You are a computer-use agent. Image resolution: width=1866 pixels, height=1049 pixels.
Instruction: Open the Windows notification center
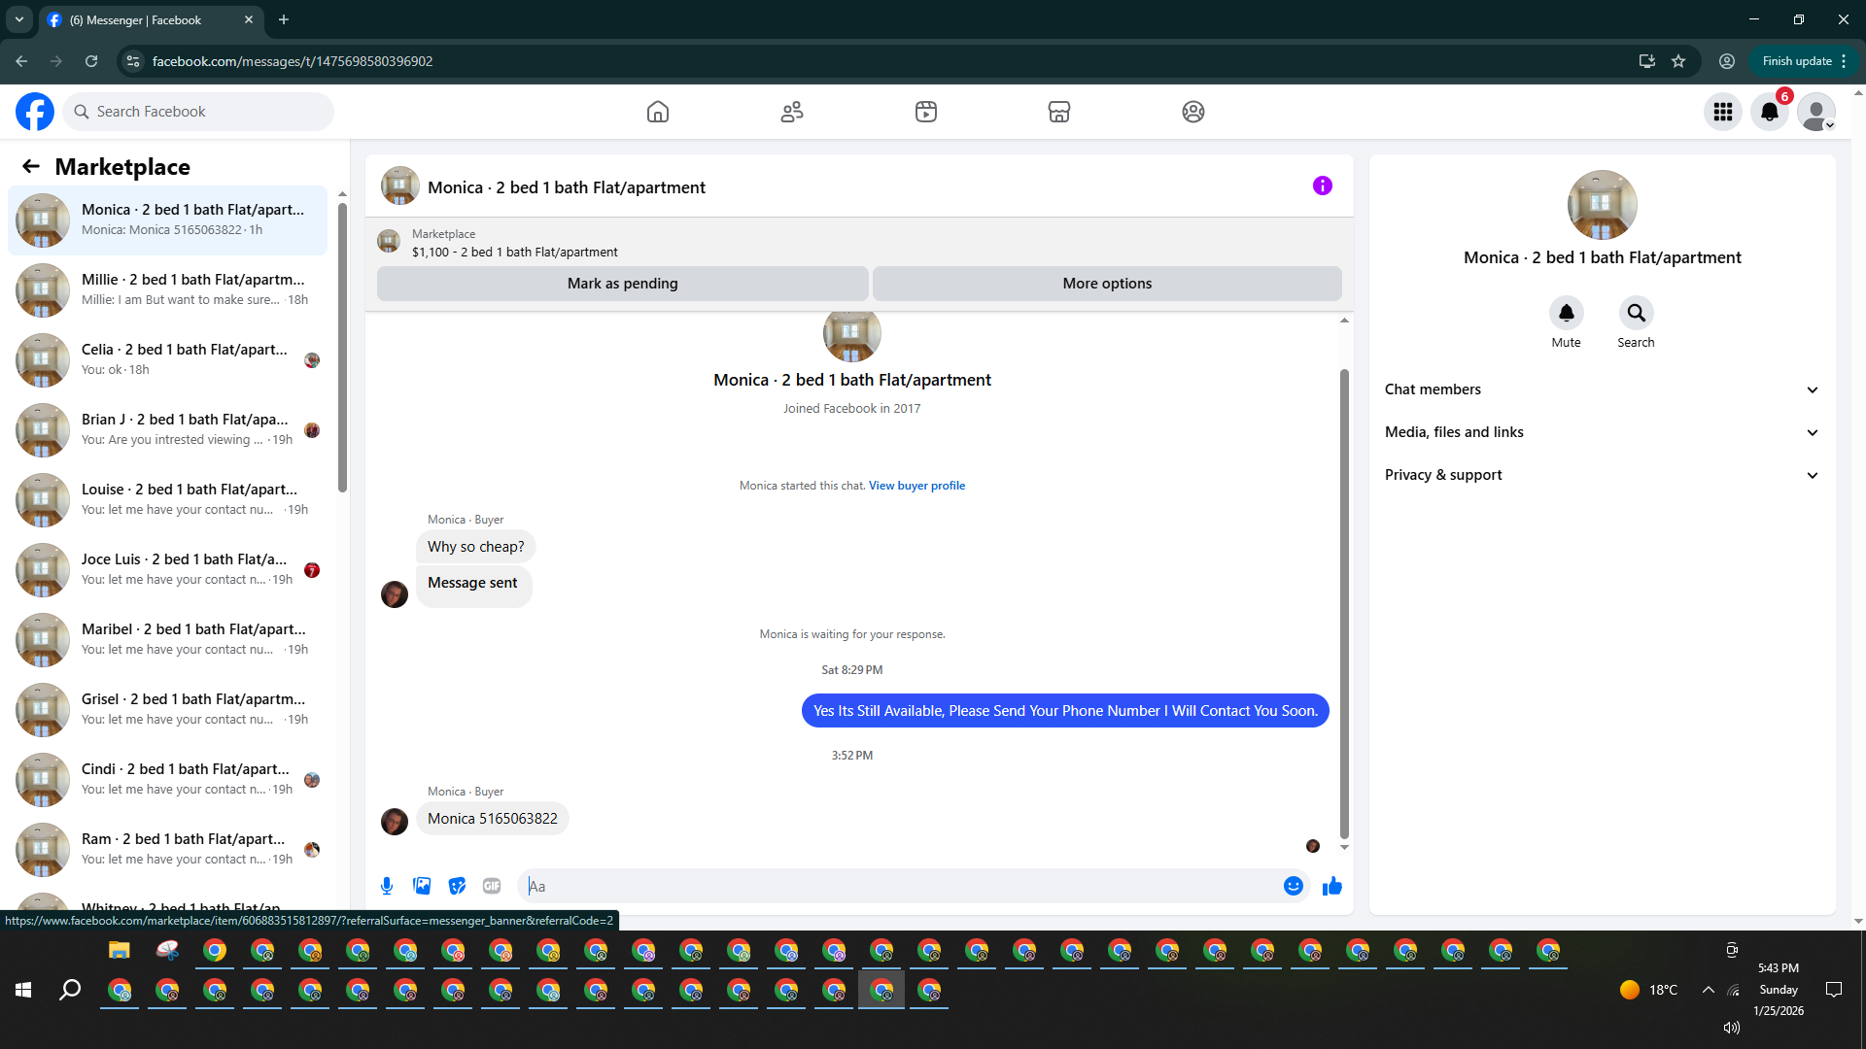1834,990
